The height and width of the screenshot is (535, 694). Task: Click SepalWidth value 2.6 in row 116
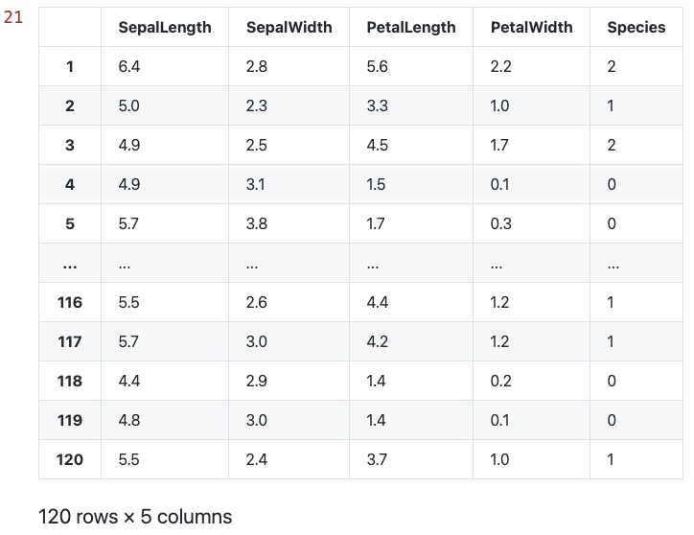(256, 302)
